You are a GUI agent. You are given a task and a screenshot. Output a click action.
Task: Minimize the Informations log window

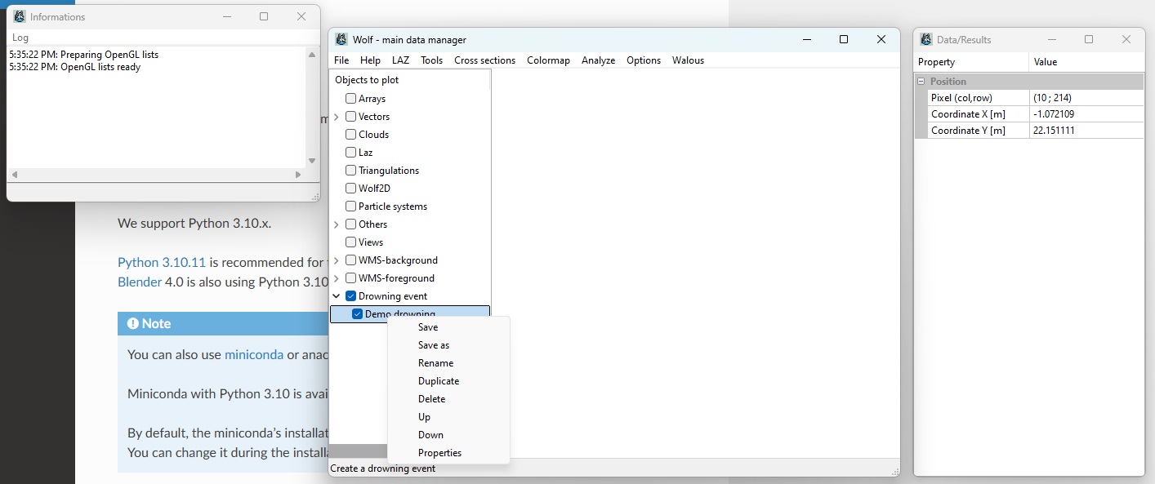[x=226, y=16]
